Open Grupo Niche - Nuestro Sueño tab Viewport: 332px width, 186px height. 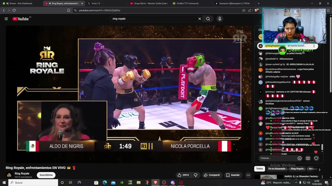(x=149, y=3)
